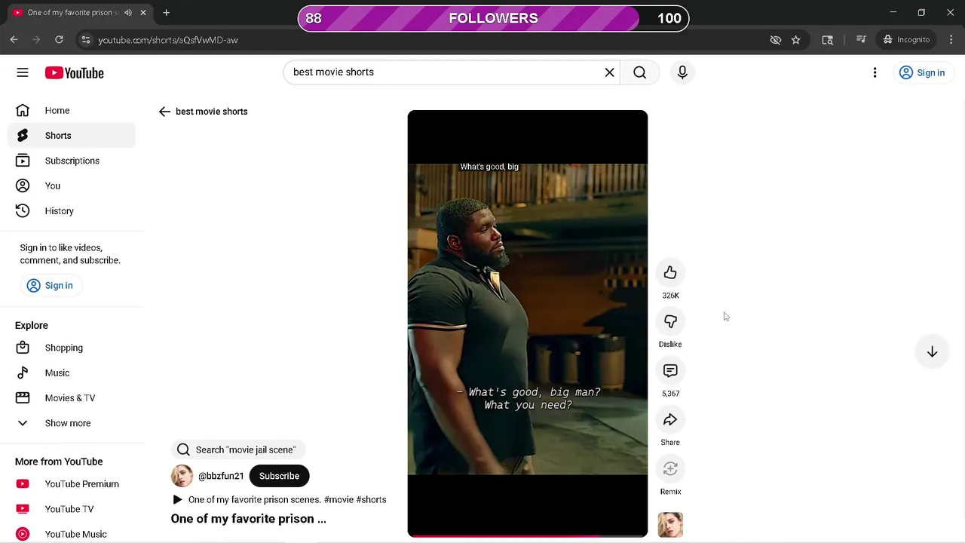This screenshot has width=965, height=543.
Task: Go back using the arrow beside best movie shorts
Action: 164,112
